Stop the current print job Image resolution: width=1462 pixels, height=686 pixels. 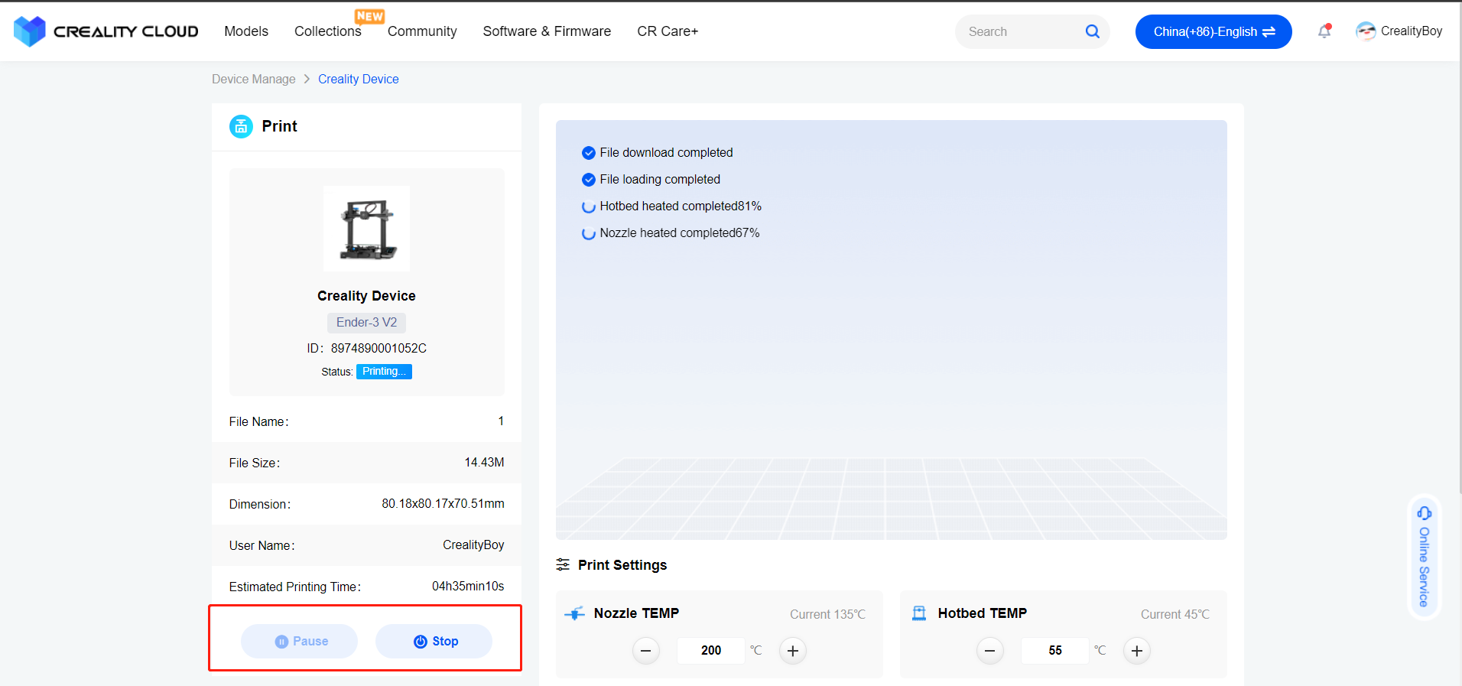pos(434,641)
